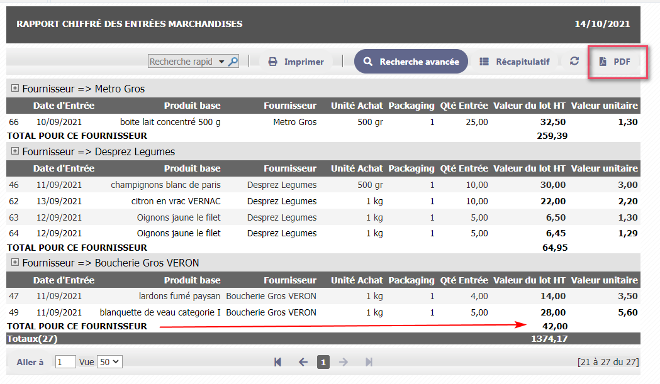Click Oignons jaune le filet in row 63
Image resolution: width=660 pixels, height=384 pixels.
pyautogui.click(x=179, y=217)
